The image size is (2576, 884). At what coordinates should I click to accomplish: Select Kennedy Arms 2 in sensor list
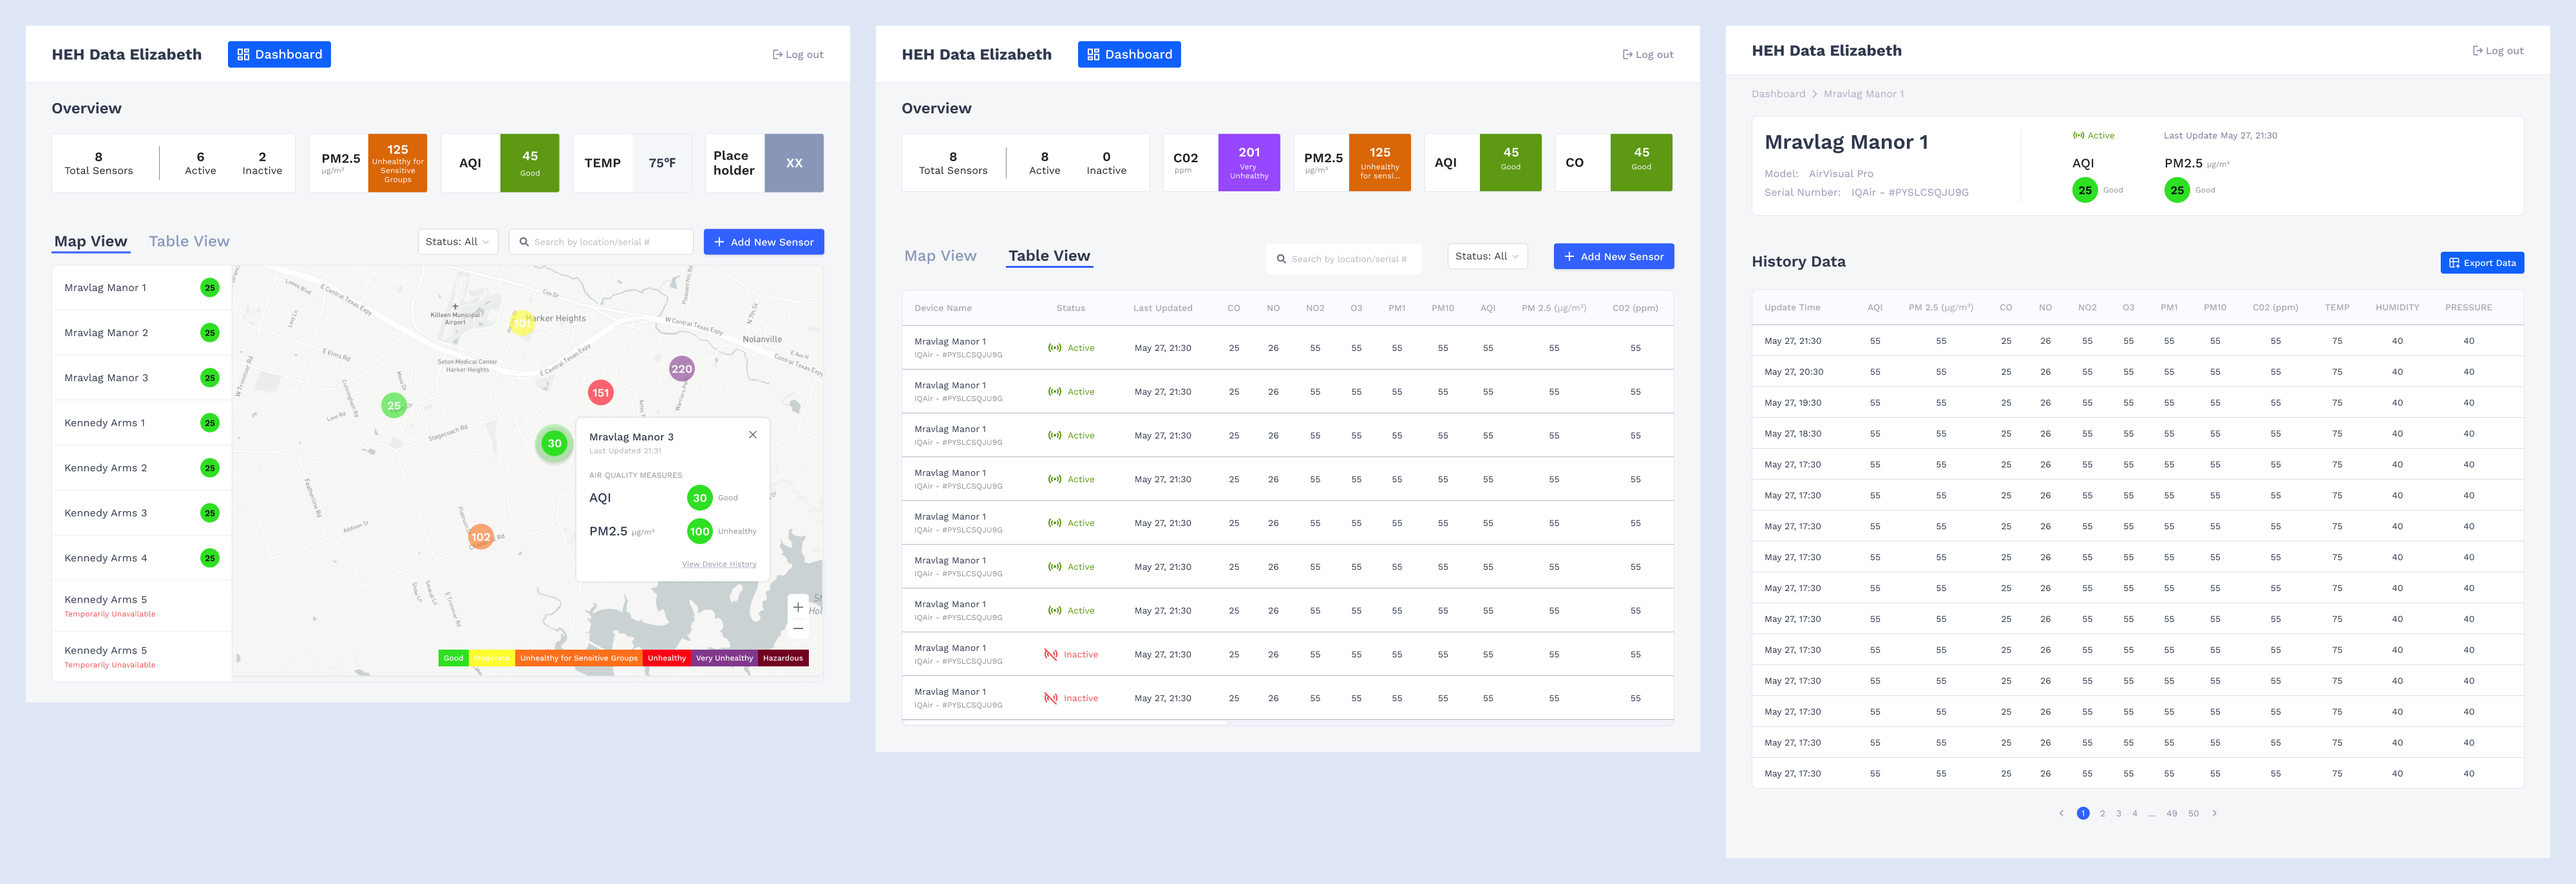(106, 468)
